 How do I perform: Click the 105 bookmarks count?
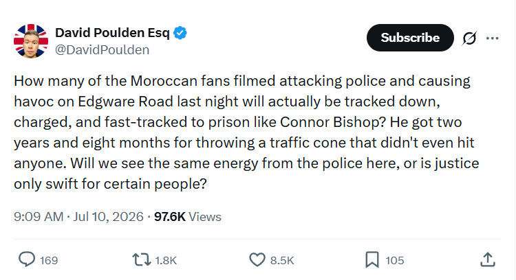tap(395, 261)
